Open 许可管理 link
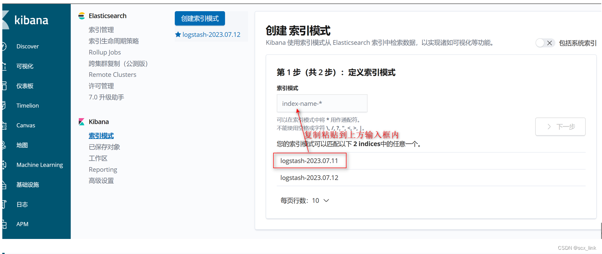602x254 pixels. [x=101, y=86]
